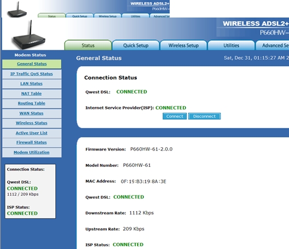Switch to the large Quick Setup tab
The image size is (289, 249).
click(136, 45)
